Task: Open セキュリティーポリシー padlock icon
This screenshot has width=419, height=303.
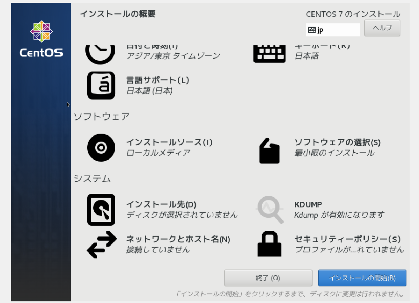Action: click(x=269, y=244)
